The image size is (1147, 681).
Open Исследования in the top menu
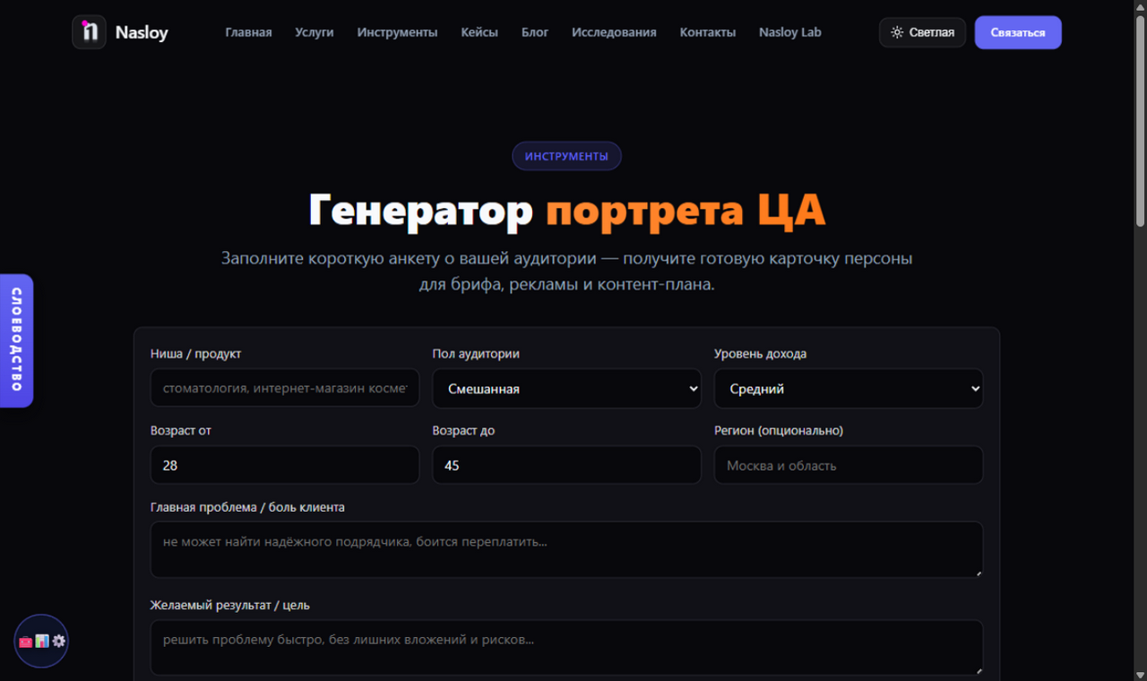pos(614,32)
